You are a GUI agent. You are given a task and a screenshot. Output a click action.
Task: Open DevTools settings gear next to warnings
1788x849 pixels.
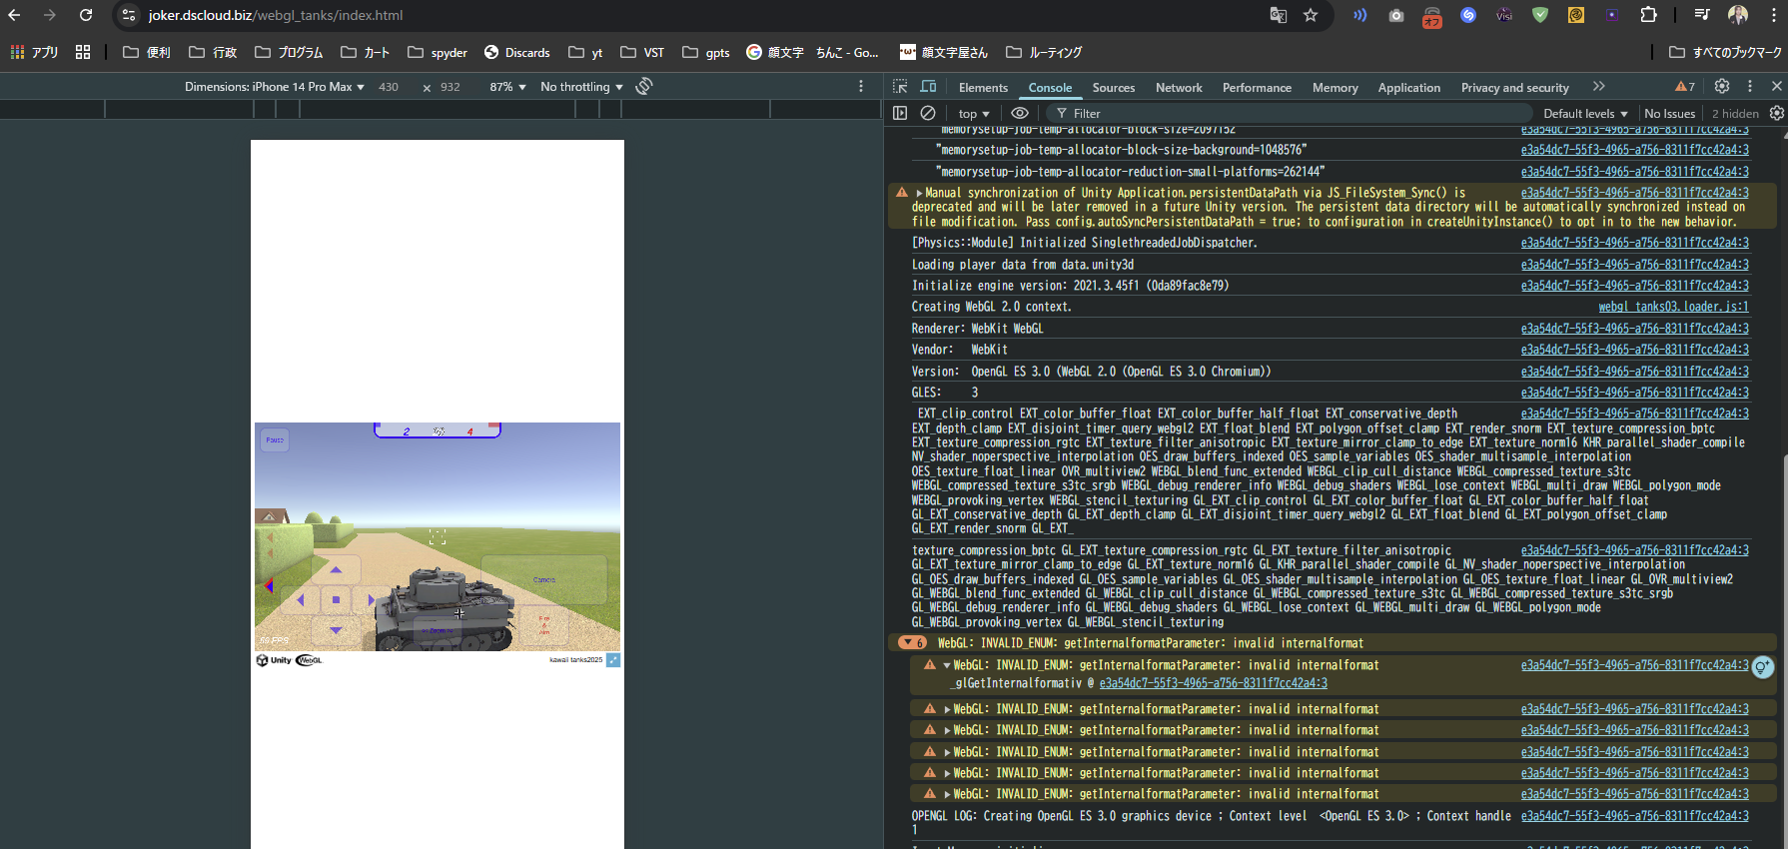(x=1722, y=87)
